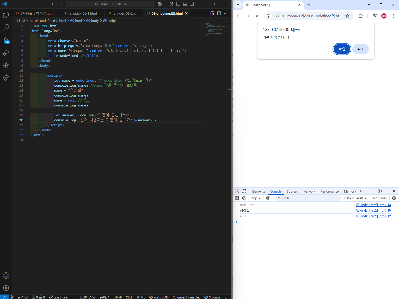Open Chrome media control icon
This screenshot has width=399, height=299.
click(375, 16)
